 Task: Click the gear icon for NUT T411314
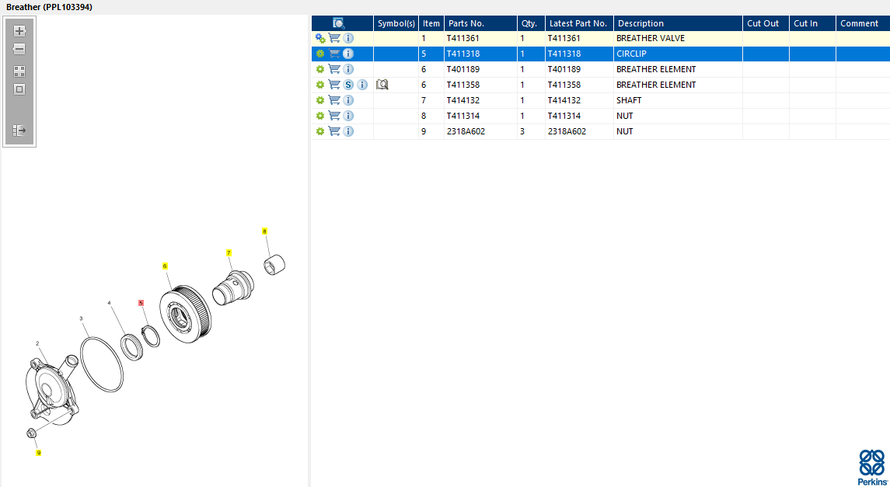point(320,116)
